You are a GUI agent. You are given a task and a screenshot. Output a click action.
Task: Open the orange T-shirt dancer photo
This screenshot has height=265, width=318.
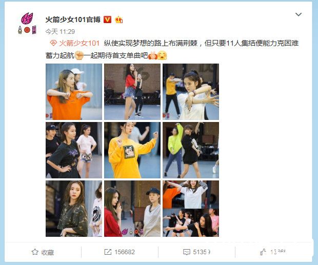(74, 92)
